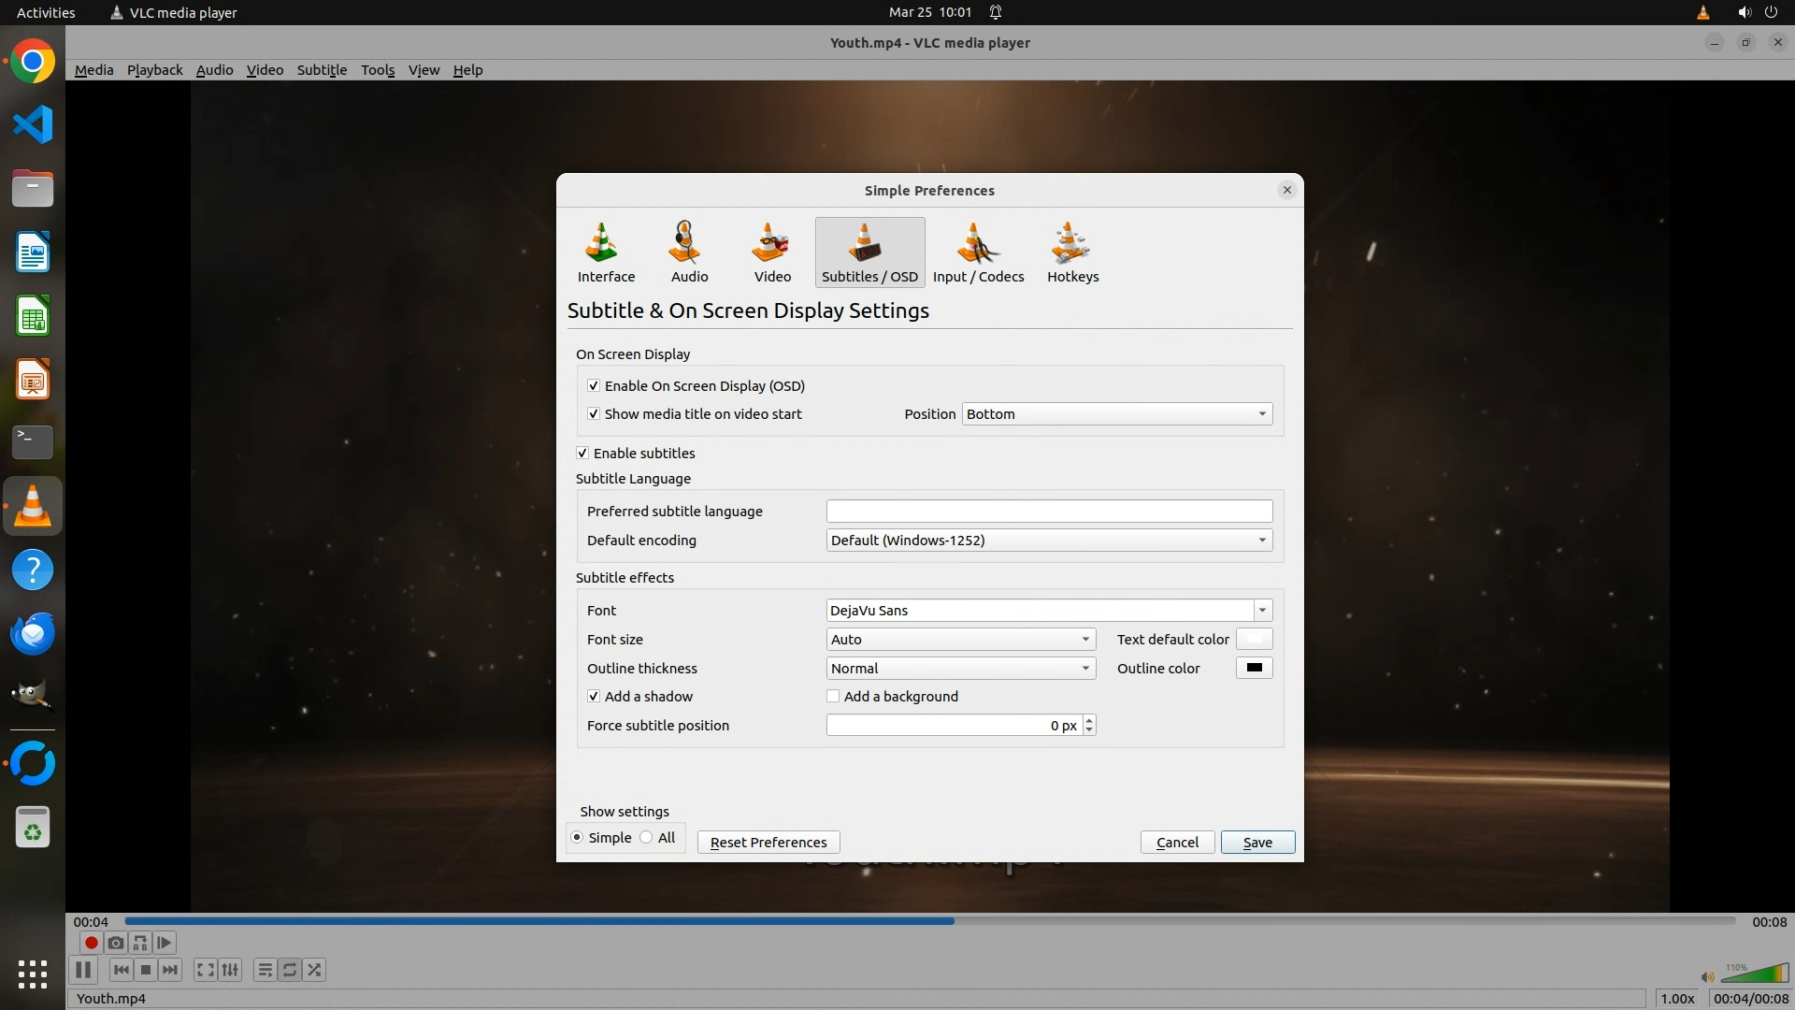Click the Reset Preferences button
The width and height of the screenshot is (1795, 1010).
(768, 842)
